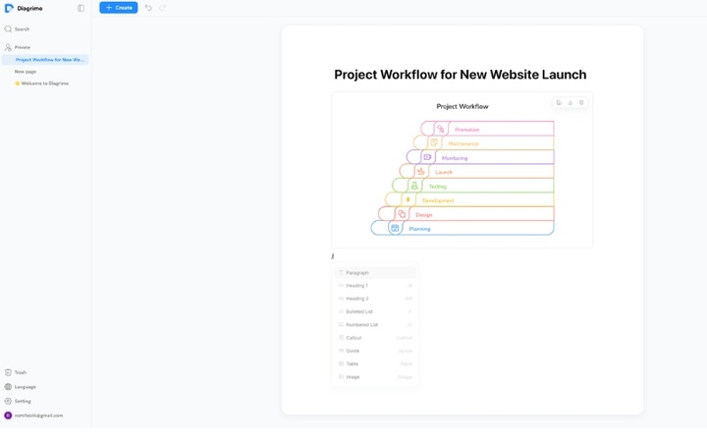Select the Testing flask icon

pyautogui.click(x=414, y=186)
